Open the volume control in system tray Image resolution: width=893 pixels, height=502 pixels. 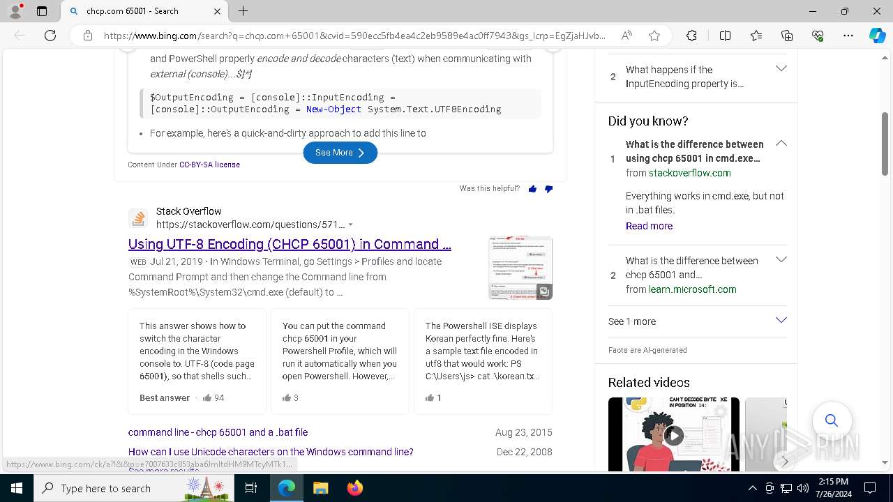(803, 488)
